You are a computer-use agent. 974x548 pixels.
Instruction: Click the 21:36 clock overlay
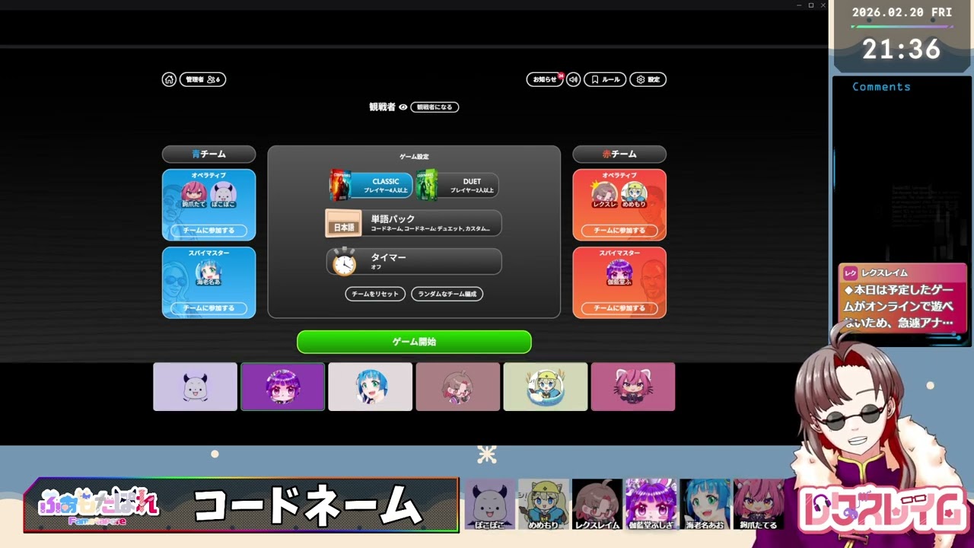pos(902,49)
